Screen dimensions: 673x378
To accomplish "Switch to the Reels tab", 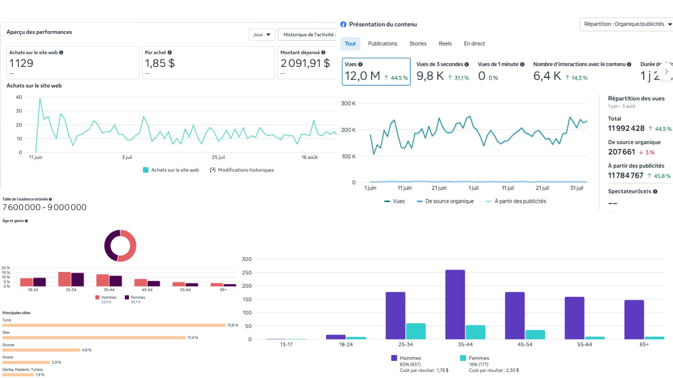I will pyautogui.click(x=445, y=44).
